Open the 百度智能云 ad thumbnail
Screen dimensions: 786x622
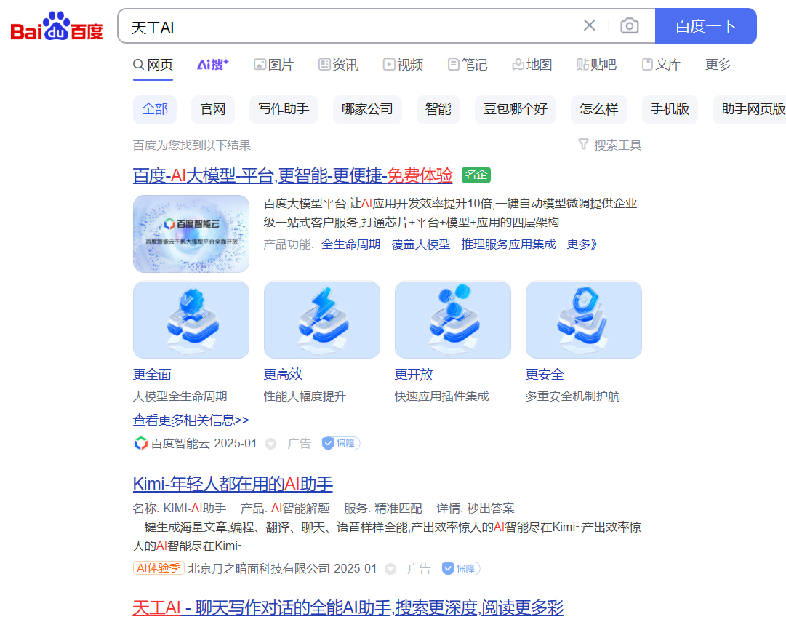[x=191, y=234]
